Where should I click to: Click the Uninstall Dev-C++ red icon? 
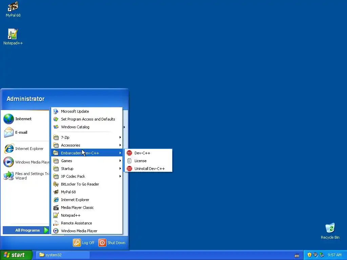129,169
